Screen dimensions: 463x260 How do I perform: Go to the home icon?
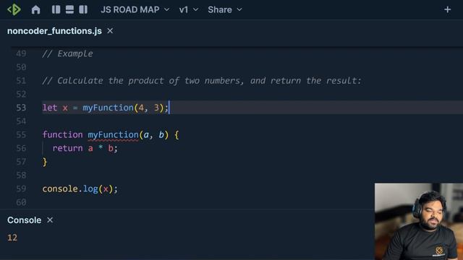point(35,9)
